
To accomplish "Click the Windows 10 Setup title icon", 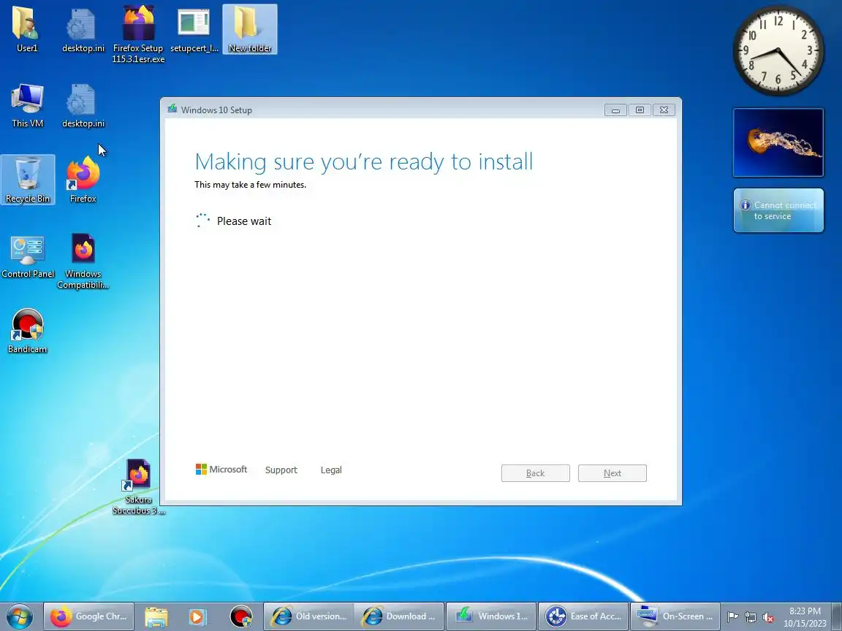I will pos(172,109).
